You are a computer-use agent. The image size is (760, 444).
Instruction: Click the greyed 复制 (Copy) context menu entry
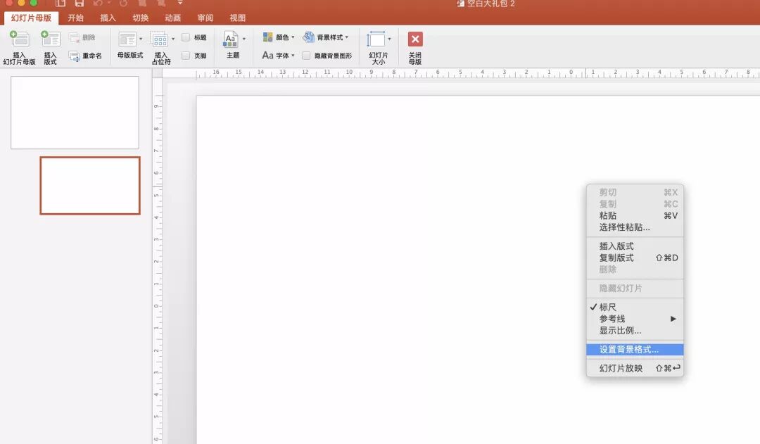(x=635, y=204)
